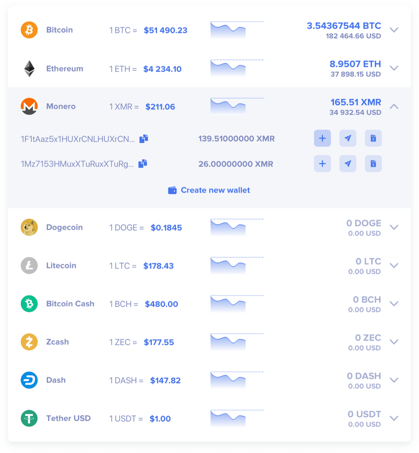Open the Dogecoin currency name

click(65, 227)
